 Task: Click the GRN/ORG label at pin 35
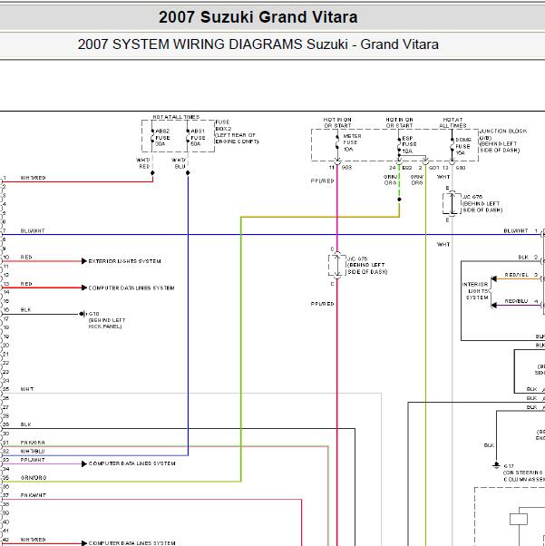34,477
